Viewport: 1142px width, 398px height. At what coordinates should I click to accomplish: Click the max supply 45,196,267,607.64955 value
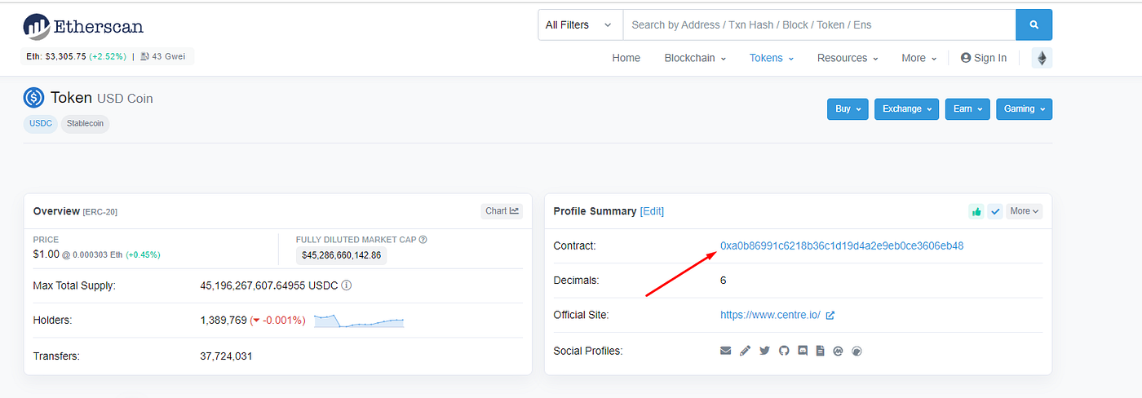pyautogui.click(x=252, y=285)
